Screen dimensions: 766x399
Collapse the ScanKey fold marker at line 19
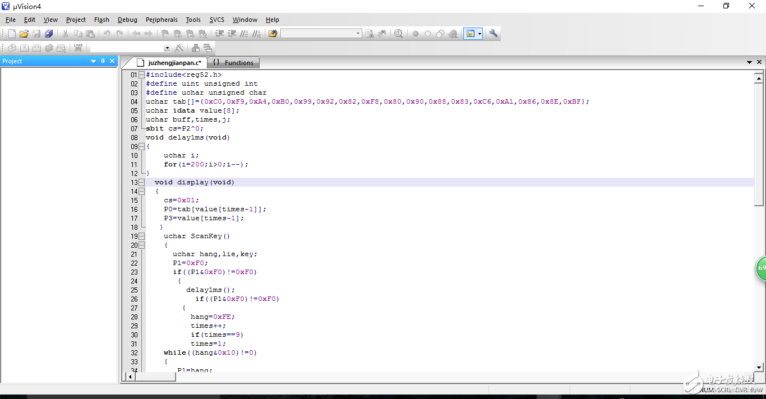(141, 236)
